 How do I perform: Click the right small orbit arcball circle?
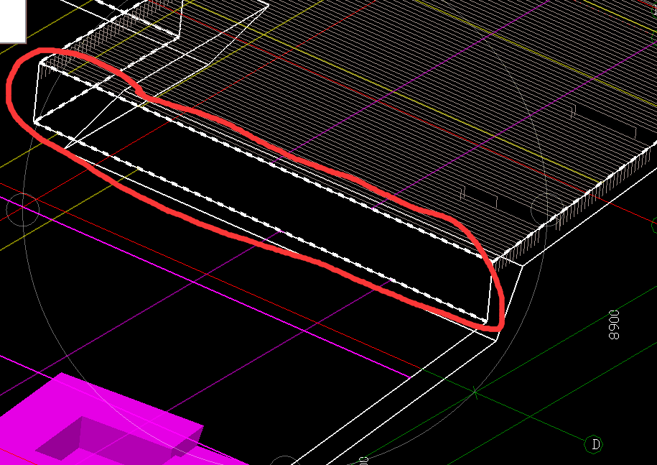coord(547,210)
